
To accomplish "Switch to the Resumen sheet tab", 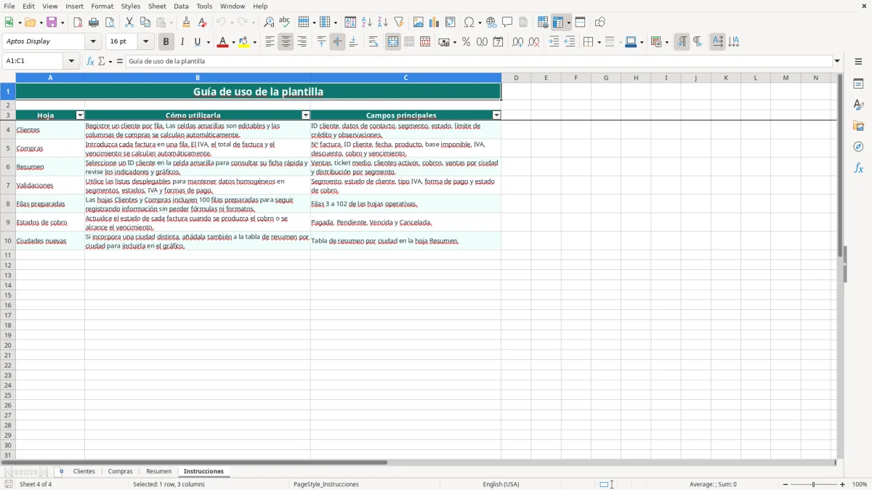I will tap(158, 472).
